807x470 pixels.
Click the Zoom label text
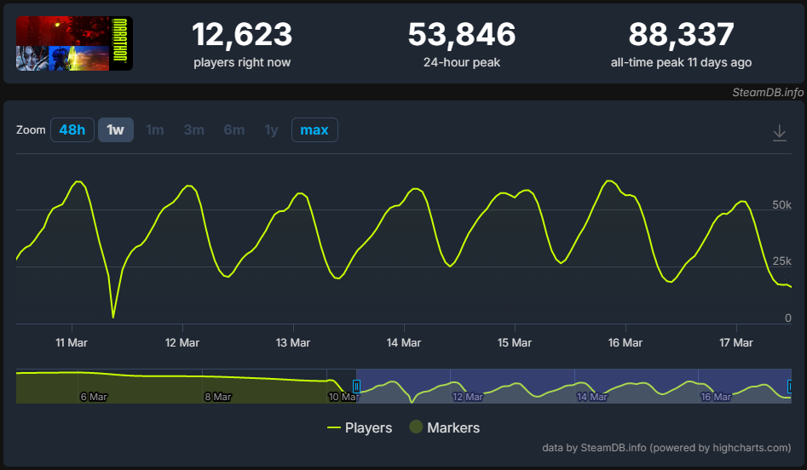(x=31, y=130)
